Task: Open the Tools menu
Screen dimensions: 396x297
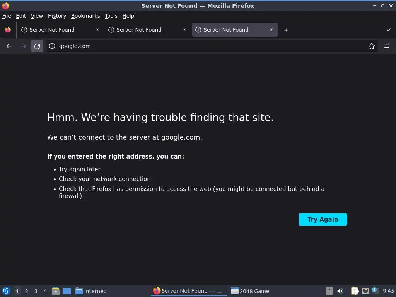Action: pos(111,16)
